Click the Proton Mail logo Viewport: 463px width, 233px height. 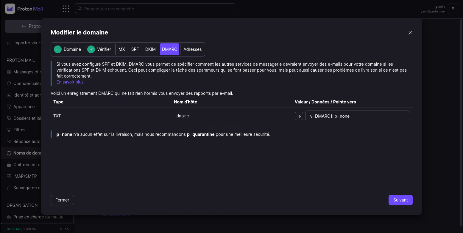(x=24, y=9)
